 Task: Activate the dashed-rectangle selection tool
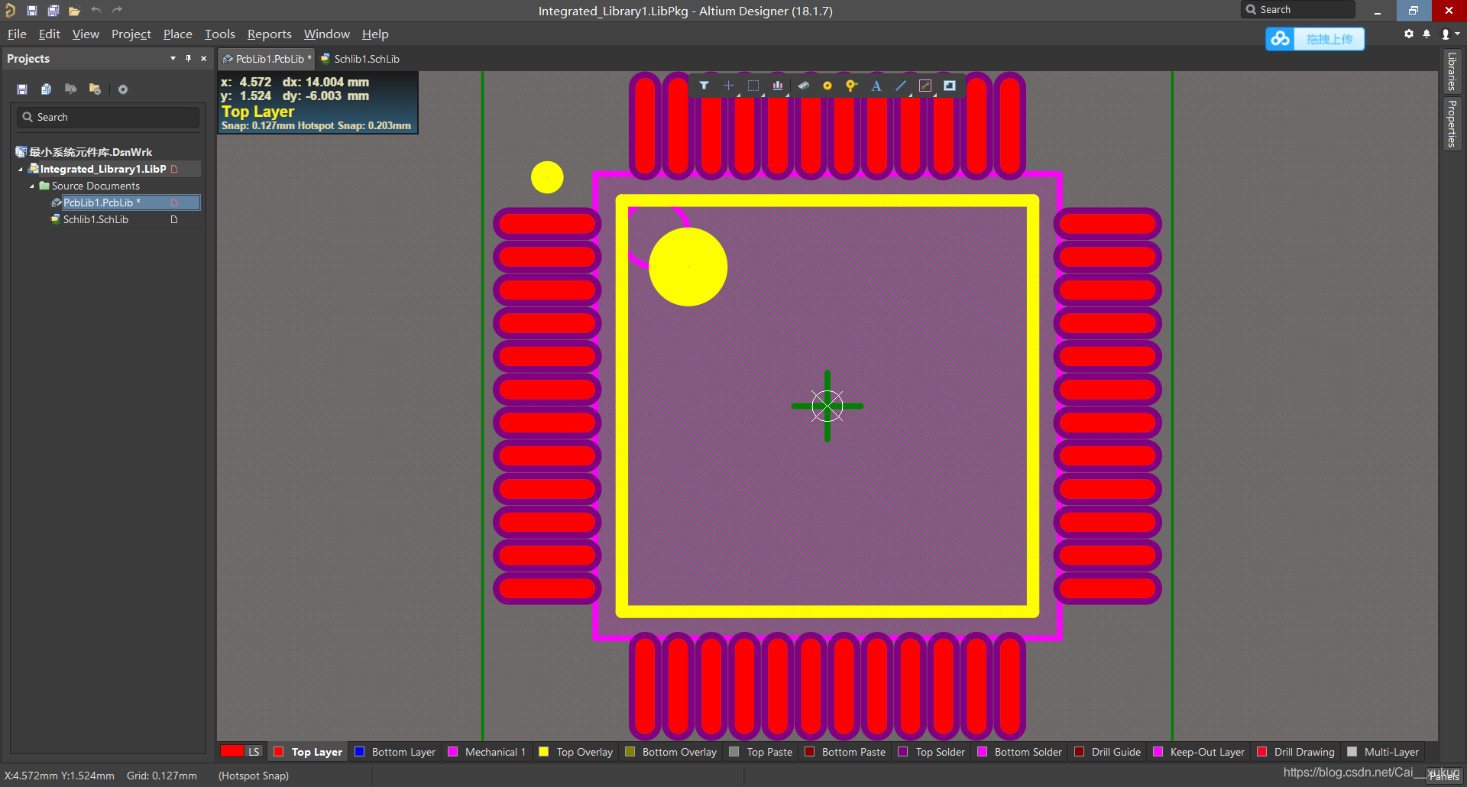point(753,86)
